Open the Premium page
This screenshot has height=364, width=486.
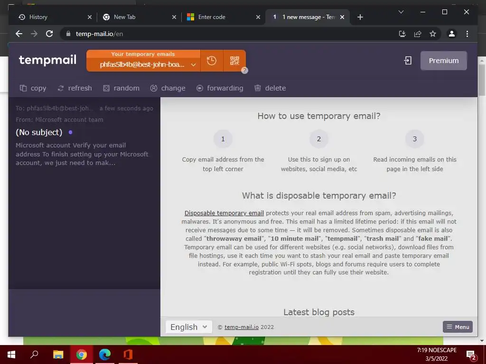444,61
